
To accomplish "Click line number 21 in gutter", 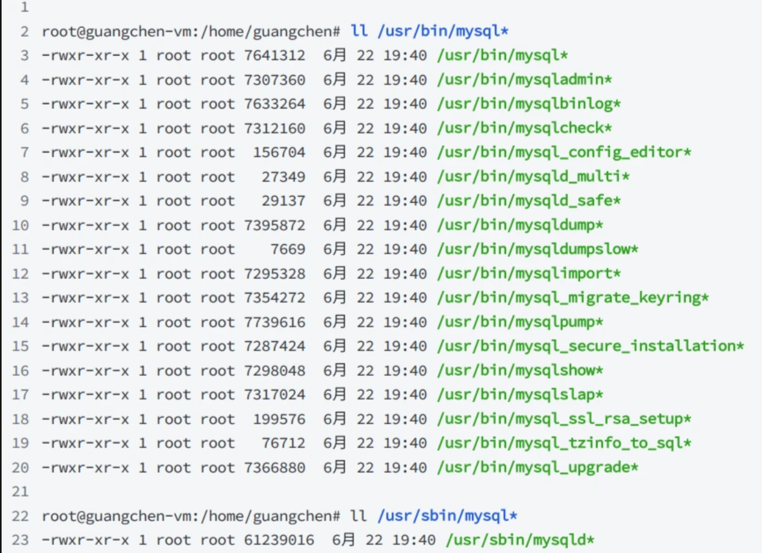I will coord(20,492).
